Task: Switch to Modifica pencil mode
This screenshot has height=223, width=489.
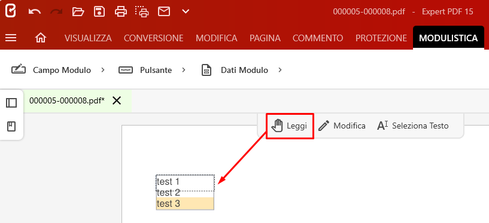Action: pos(342,126)
